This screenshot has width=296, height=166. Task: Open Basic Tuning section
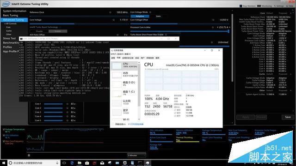pyautogui.click(x=10, y=15)
